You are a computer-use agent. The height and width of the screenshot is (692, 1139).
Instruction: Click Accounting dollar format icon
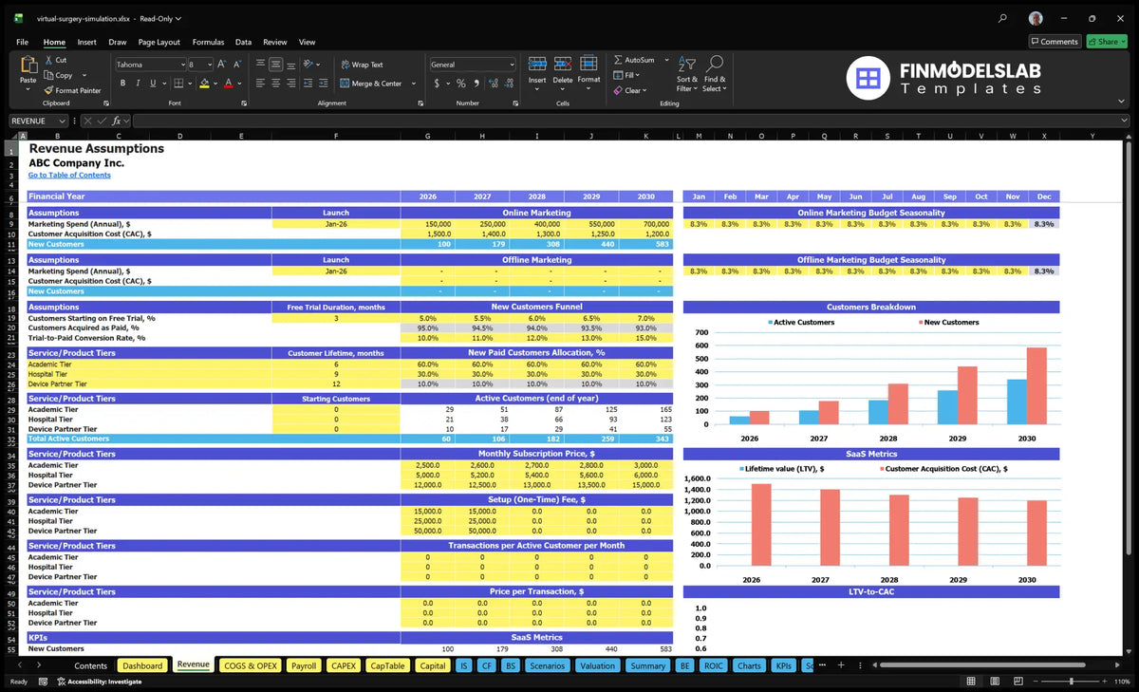(437, 84)
